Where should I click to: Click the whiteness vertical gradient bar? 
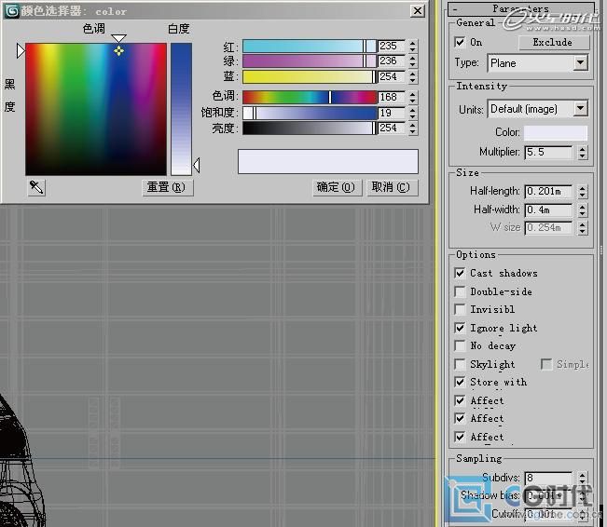pos(181,109)
